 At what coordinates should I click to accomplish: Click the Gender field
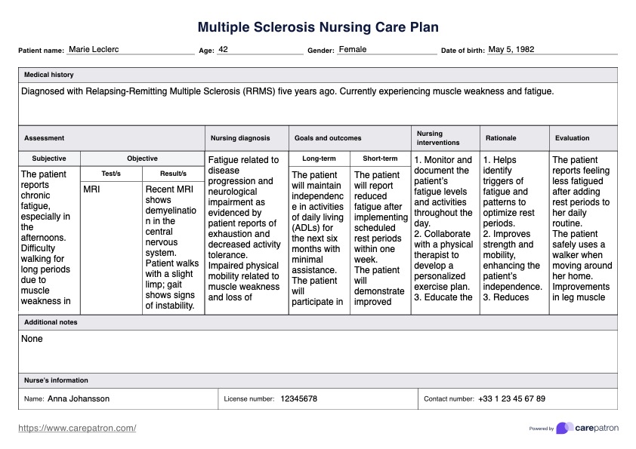point(386,50)
